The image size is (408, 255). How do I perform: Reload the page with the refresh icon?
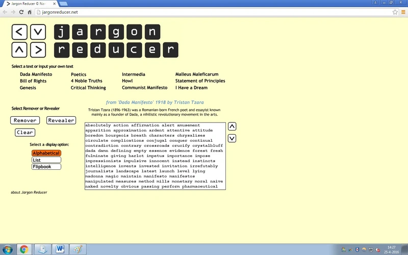21,12
